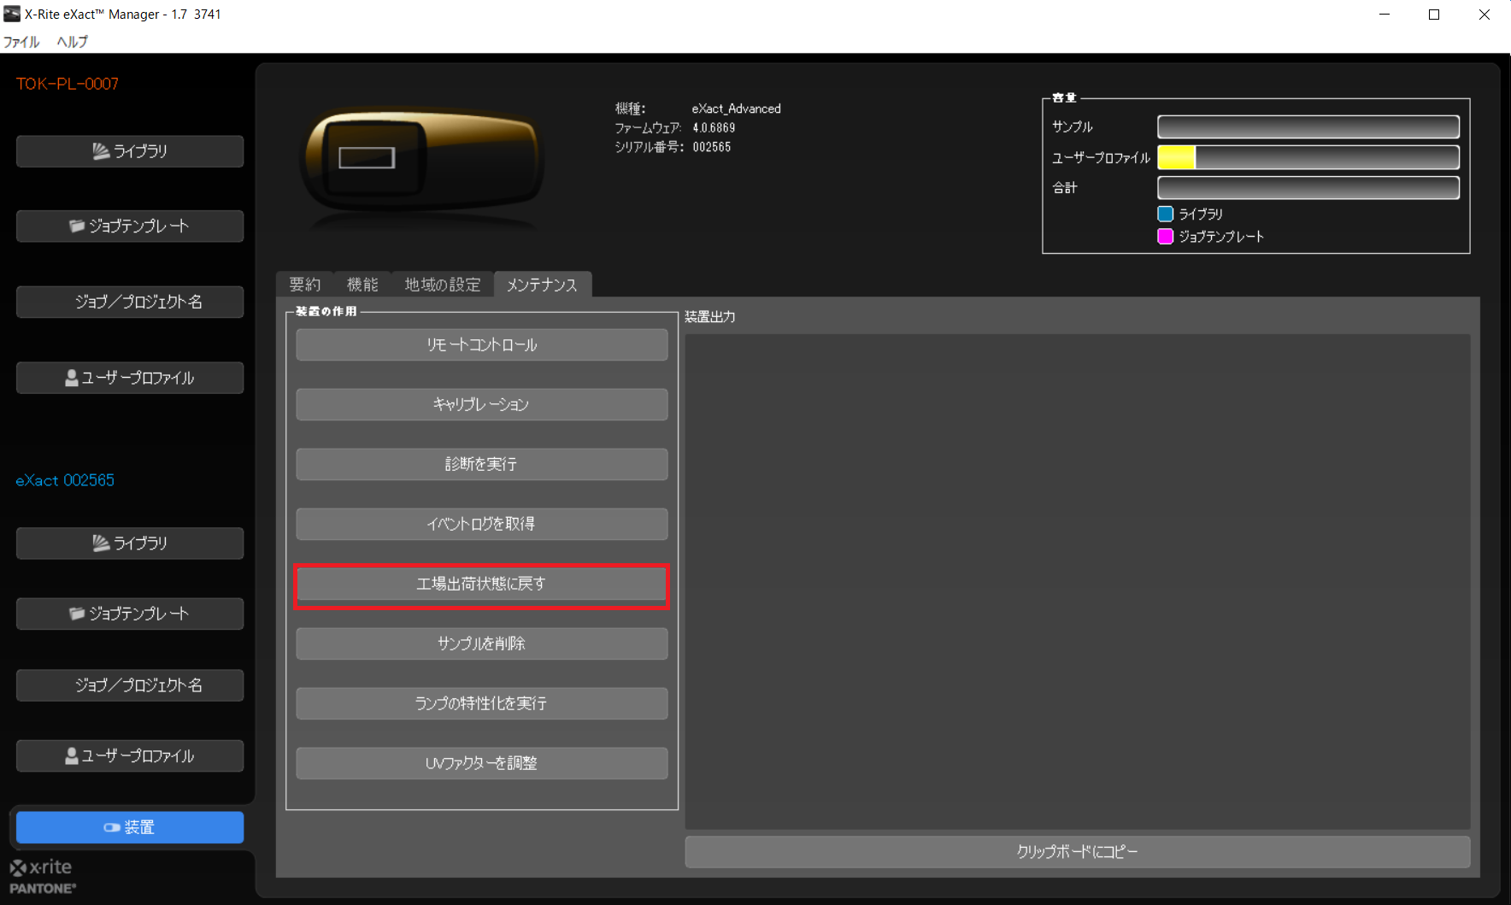Select the メンテナンス tab

pos(542,285)
